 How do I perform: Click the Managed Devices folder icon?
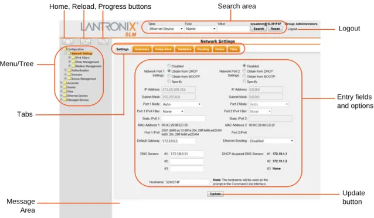(x=65, y=100)
